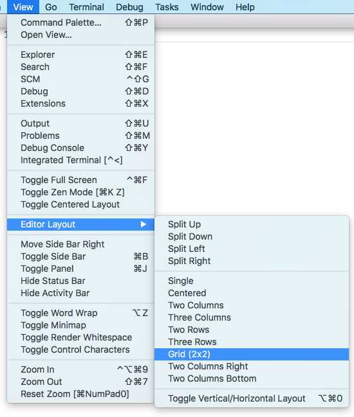354x417 pixels.
Task: Move Side Bar Right option
Action: (80, 244)
